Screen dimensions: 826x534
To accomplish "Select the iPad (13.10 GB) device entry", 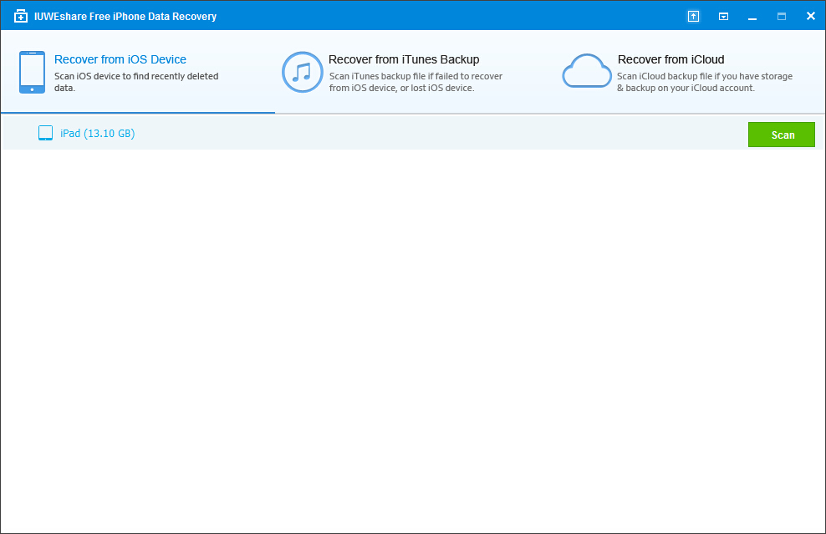I will pyautogui.click(x=97, y=134).
